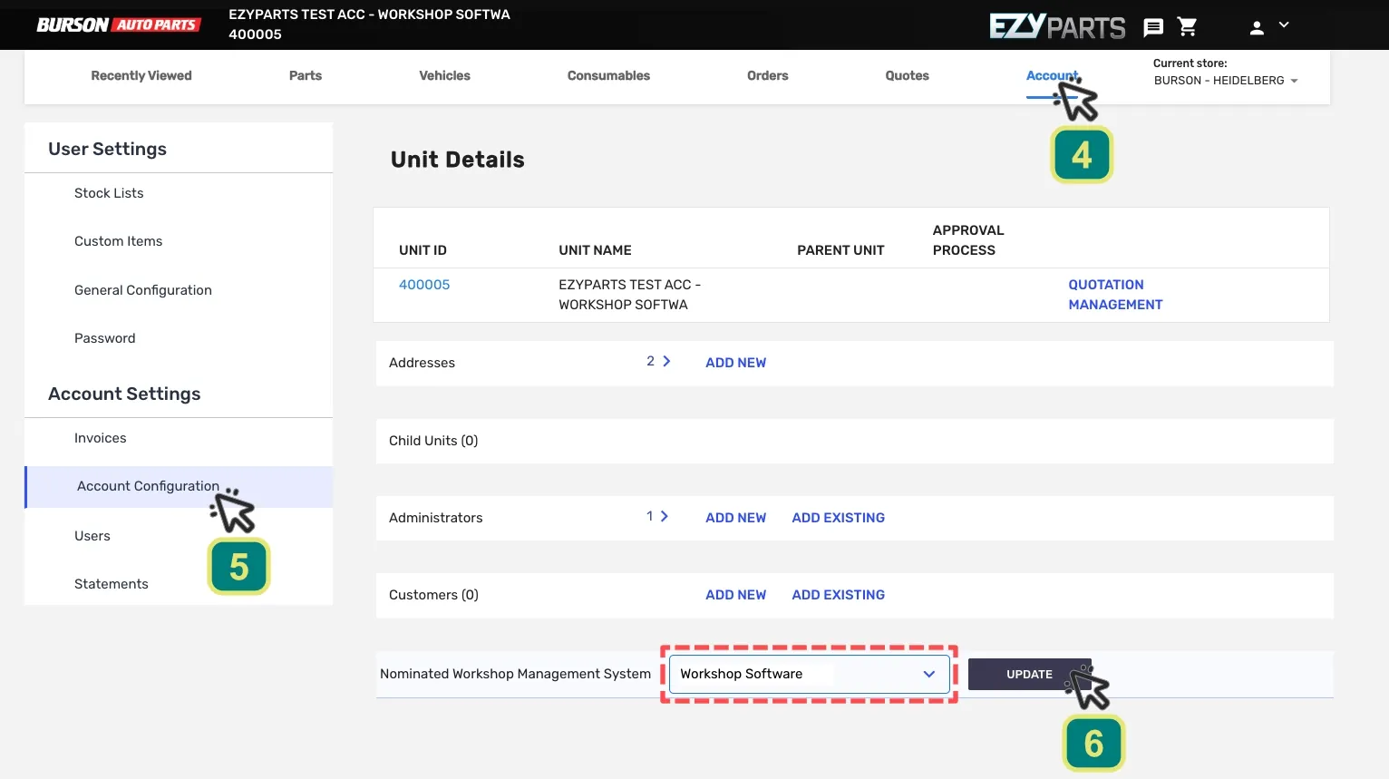Image resolution: width=1389 pixels, height=779 pixels.
Task: Click Add New for Administrators
Action: pos(735,518)
